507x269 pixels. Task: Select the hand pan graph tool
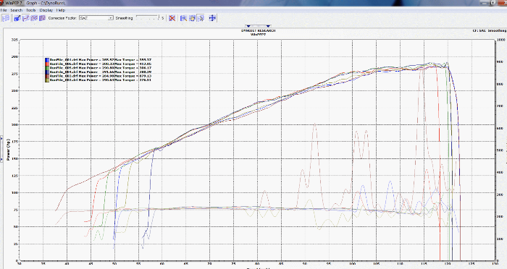click(x=192, y=18)
